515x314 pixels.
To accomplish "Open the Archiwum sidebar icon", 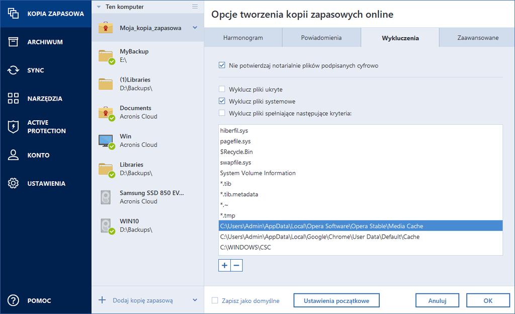I will (x=13, y=42).
